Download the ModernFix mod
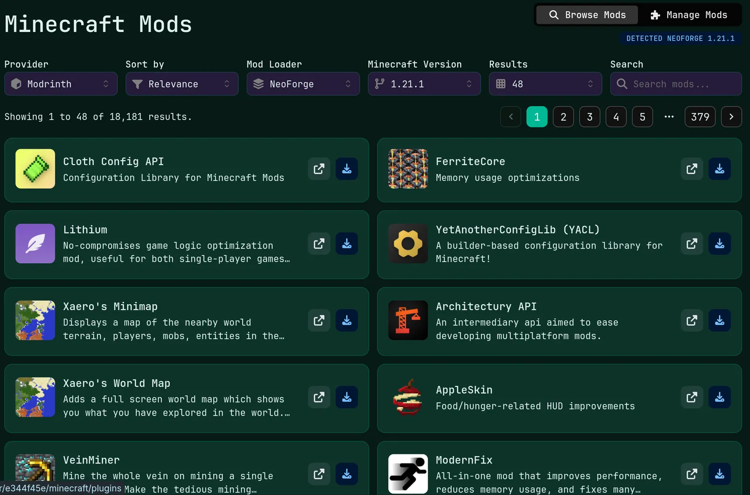 [x=719, y=474]
